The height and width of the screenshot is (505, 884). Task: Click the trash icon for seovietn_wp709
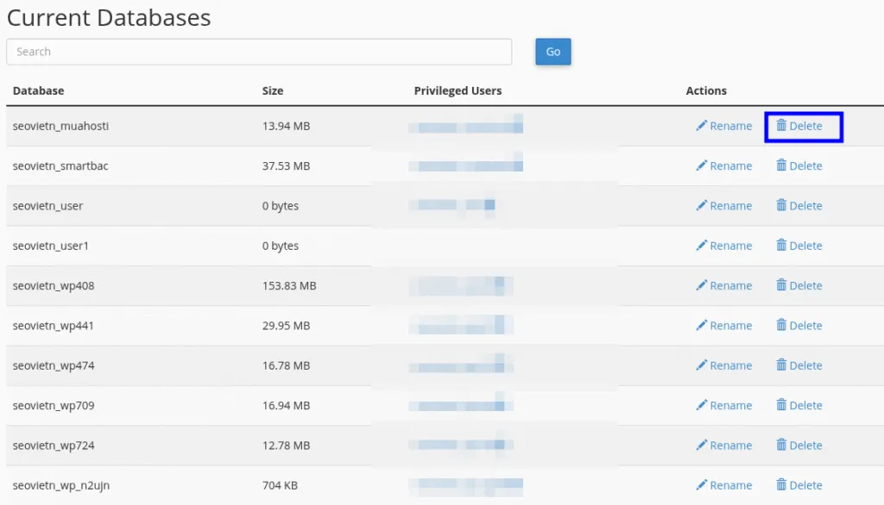point(781,405)
